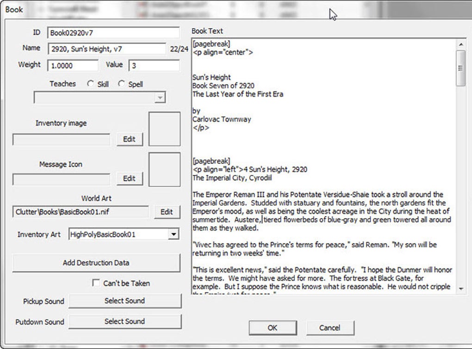The image size is (472, 349).
Task: Cancel the Book dialog
Action: tap(330, 328)
